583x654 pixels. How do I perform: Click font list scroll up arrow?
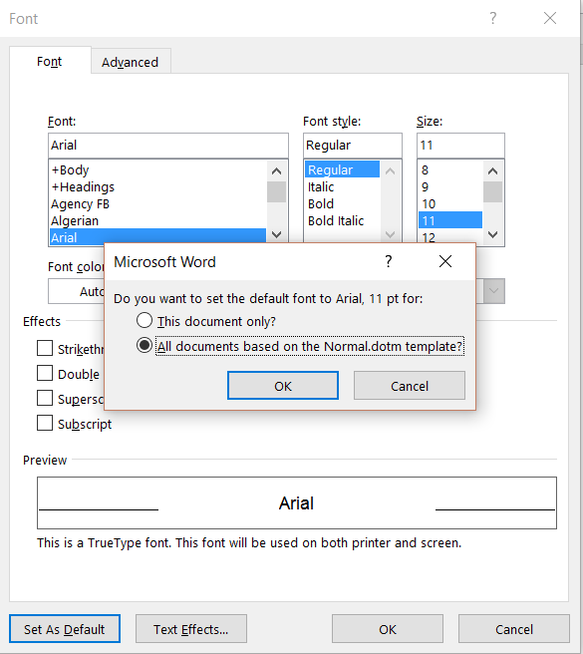pyautogui.click(x=276, y=171)
